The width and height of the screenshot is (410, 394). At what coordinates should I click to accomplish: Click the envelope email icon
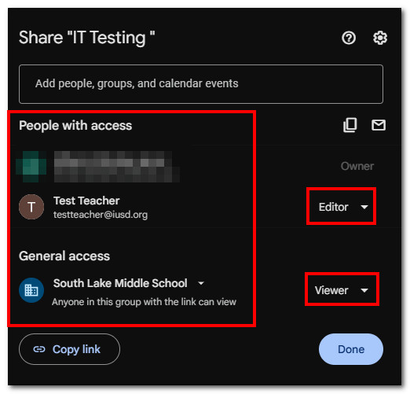pyautogui.click(x=379, y=125)
